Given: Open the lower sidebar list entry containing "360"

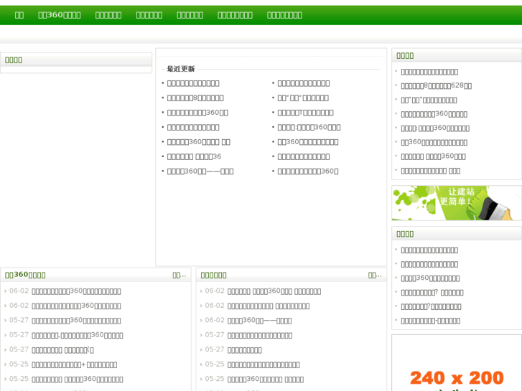Looking at the screenshot, I should pyautogui.click(x=430, y=278).
